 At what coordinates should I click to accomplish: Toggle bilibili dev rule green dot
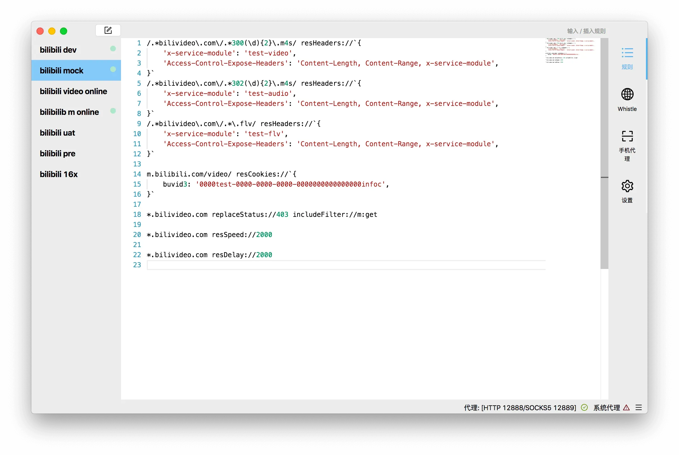coord(113,49)
